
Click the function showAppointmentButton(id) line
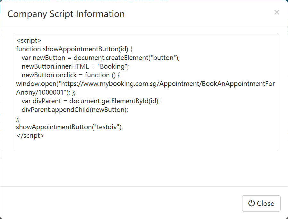click(74, 49)
